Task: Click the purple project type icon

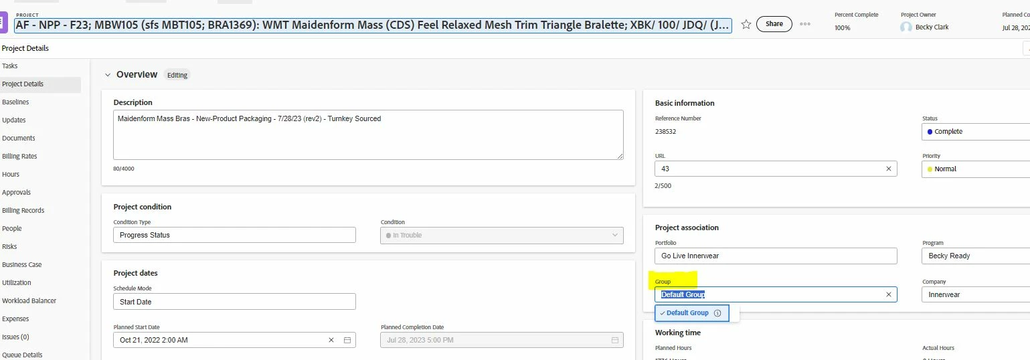Action: tap(3, 23)
